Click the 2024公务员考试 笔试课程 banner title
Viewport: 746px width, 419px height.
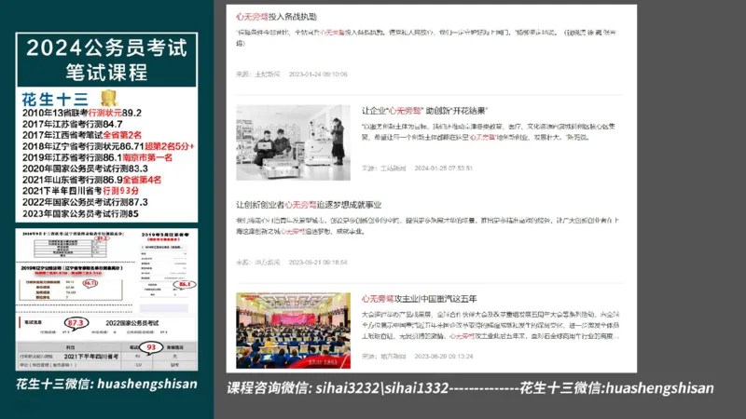pyautogui.click(x=106, y=60)
